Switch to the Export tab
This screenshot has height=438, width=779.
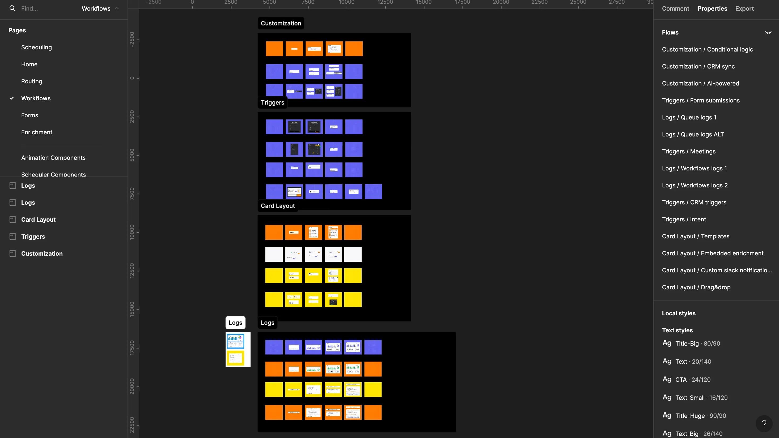(744, 8)
